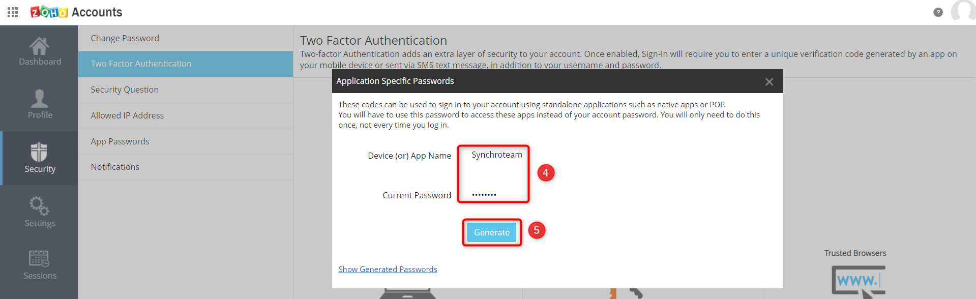
Task: Click the Zoho Accounts logo
Action: point(76,12)
